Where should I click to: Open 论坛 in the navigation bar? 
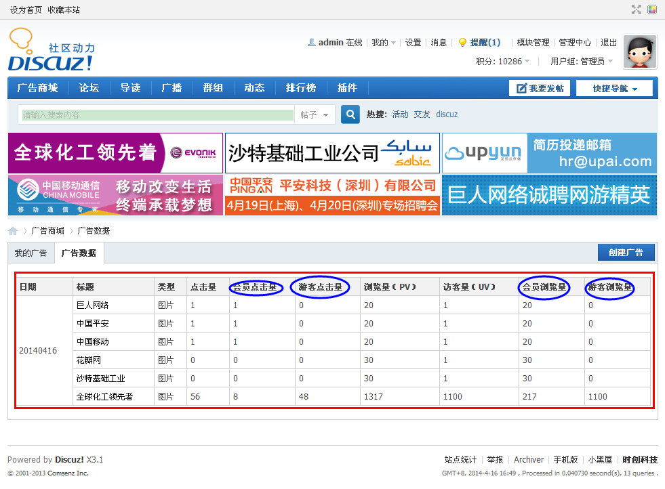89,88
